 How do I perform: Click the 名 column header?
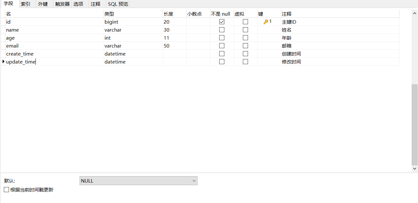(55, 14)
